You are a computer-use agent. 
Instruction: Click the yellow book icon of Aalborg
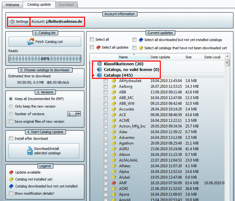pos(114,86)
